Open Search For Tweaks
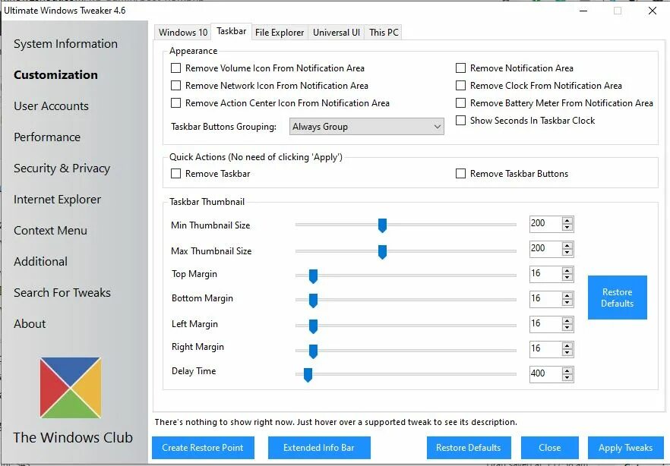This screenshot has width=670, height=466. pyautogui.click(x=62, y=293)
